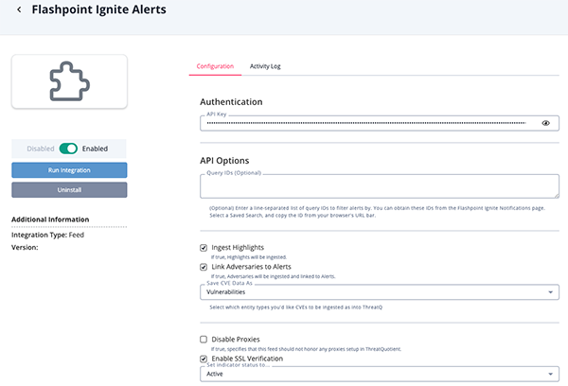Click the Flashpoint Ignite Alerts title
This screenshot has height=386, width=568.
coord(98,9)
